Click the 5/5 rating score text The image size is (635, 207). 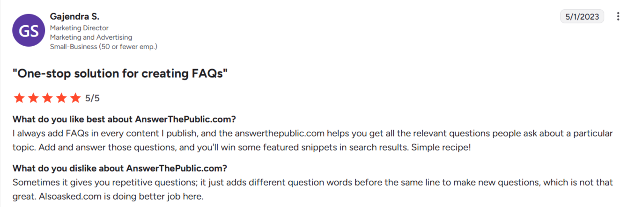coord(92,99)
